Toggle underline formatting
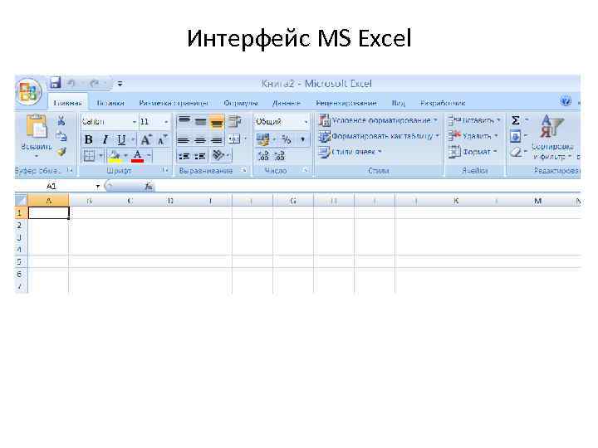598x448 pixels. click(x=121, y=140)
